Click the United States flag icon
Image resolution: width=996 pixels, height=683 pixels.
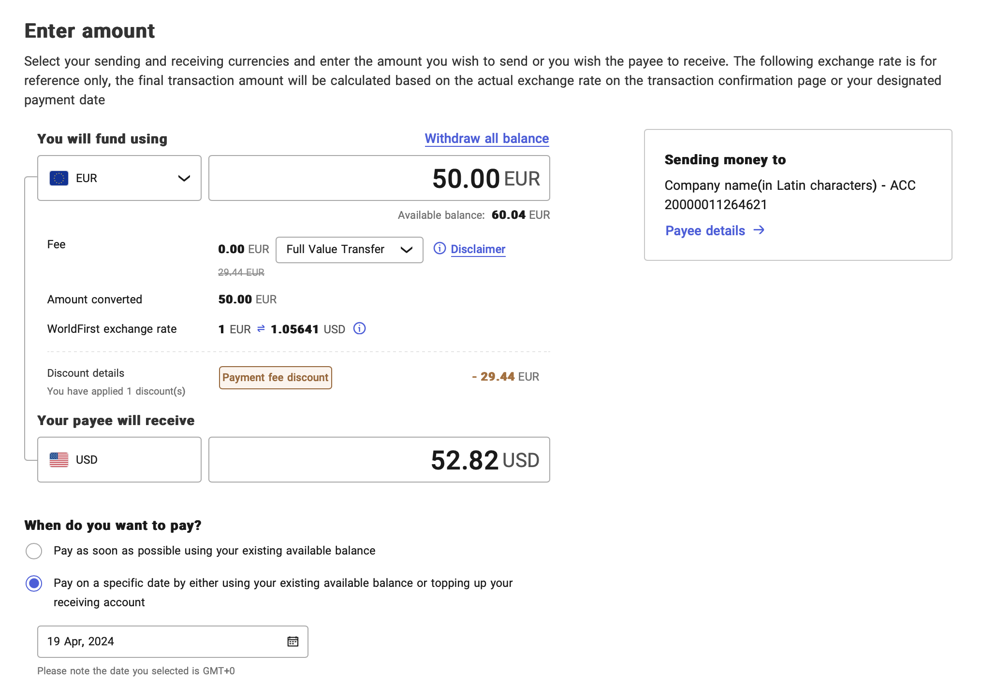59,459
